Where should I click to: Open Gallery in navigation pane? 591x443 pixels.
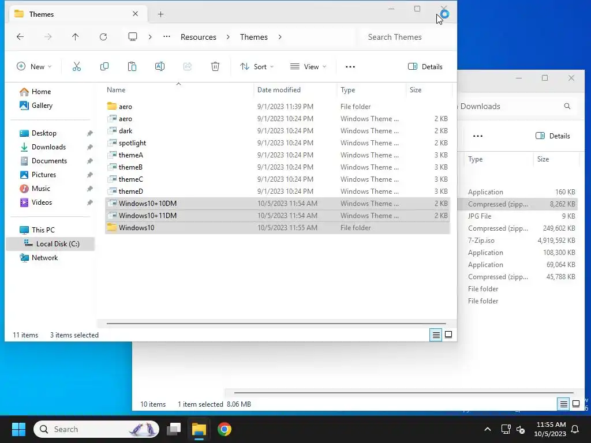(42, 106)
